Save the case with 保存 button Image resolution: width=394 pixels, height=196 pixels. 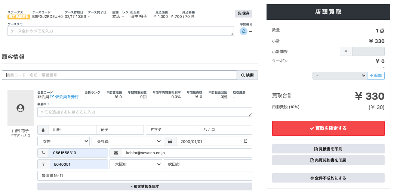pyautogui.click(x=243, y=13)
